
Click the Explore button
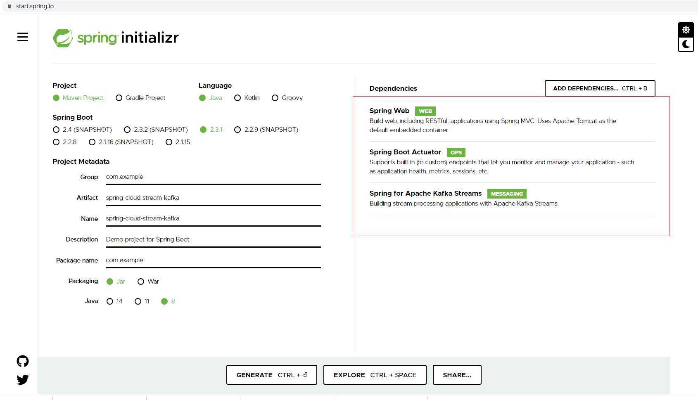tap(375, 375)
